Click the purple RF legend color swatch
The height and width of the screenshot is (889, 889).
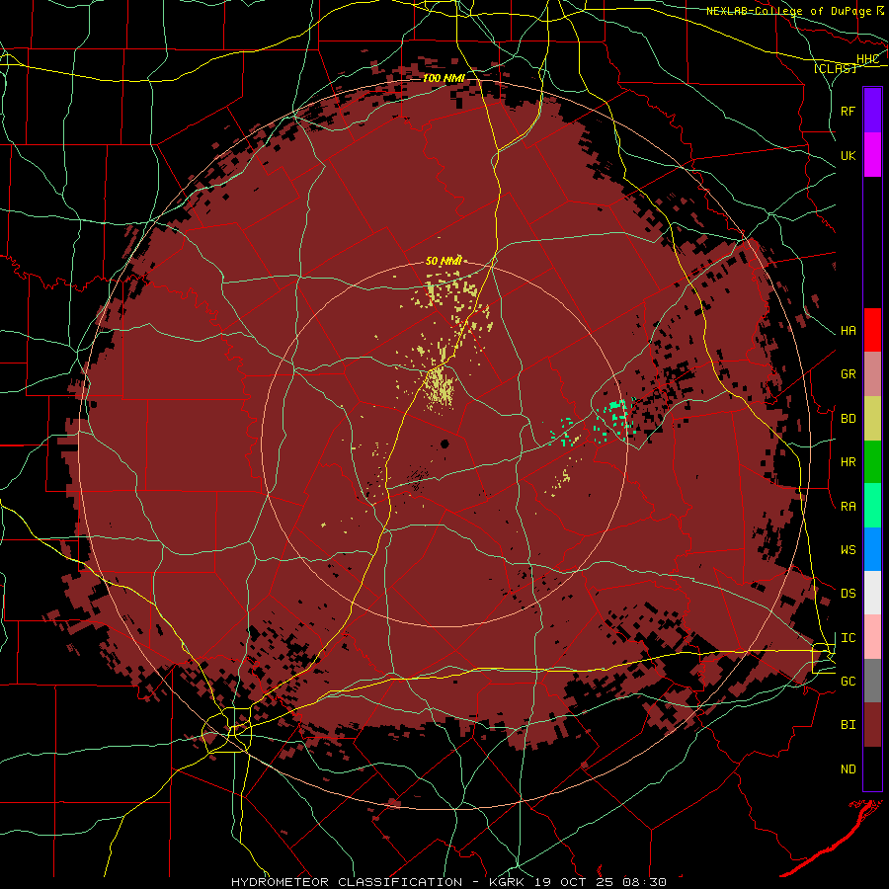point(872,111)
